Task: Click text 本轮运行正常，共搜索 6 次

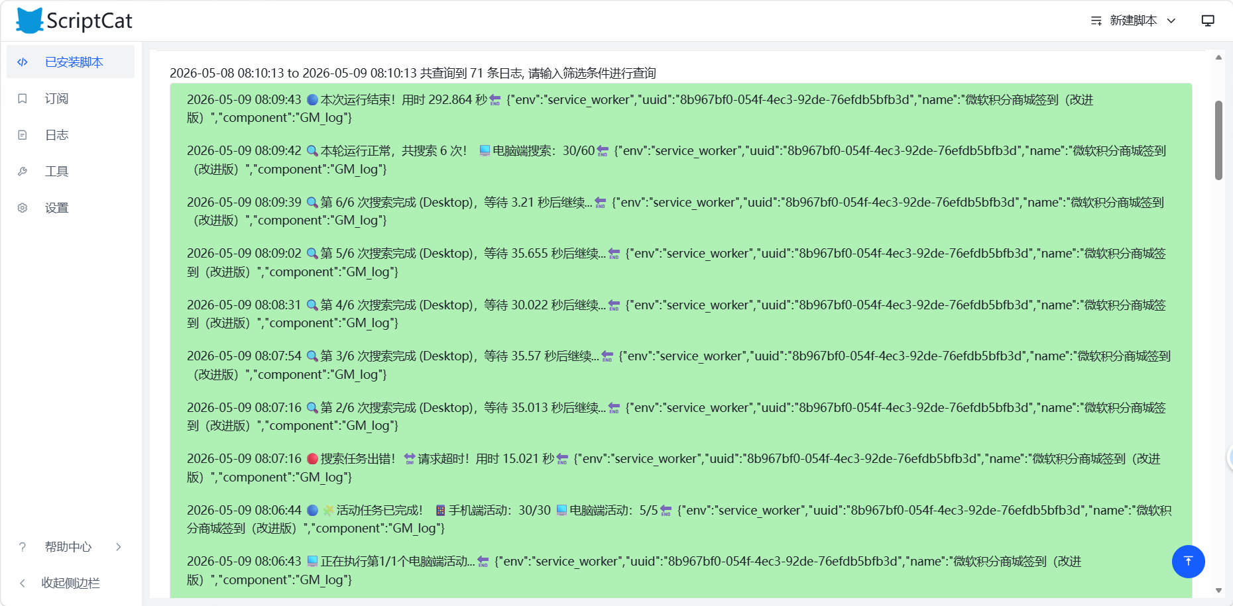Action: click(394, 151)
